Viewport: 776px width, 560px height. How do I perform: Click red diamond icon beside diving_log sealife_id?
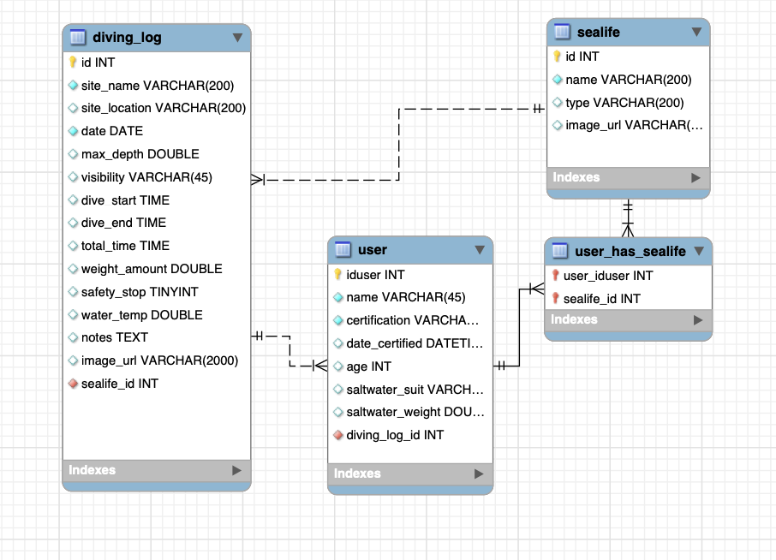(74, 384)
